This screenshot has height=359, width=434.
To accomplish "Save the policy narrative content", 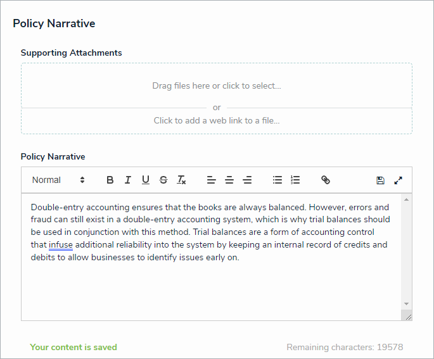I will point(380,180).
